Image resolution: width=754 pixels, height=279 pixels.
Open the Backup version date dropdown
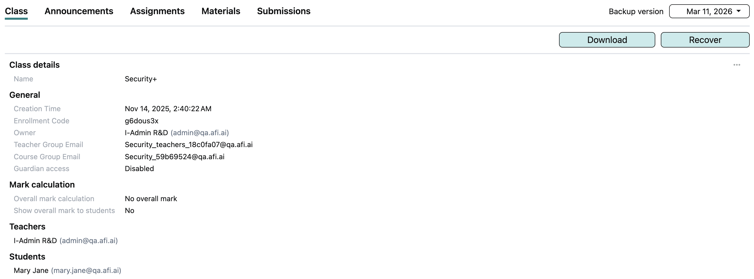click(709, 11)
